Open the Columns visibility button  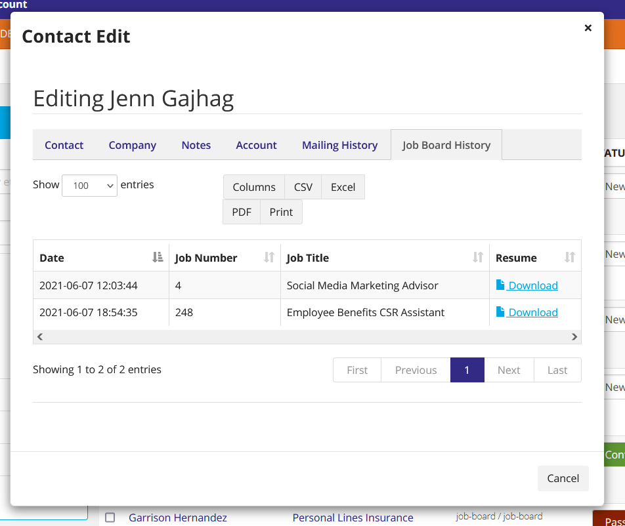click(x=254, y=187)
